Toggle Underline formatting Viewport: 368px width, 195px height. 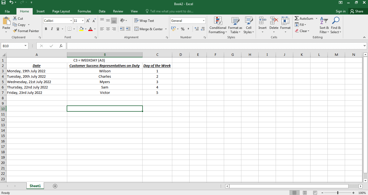58,29
